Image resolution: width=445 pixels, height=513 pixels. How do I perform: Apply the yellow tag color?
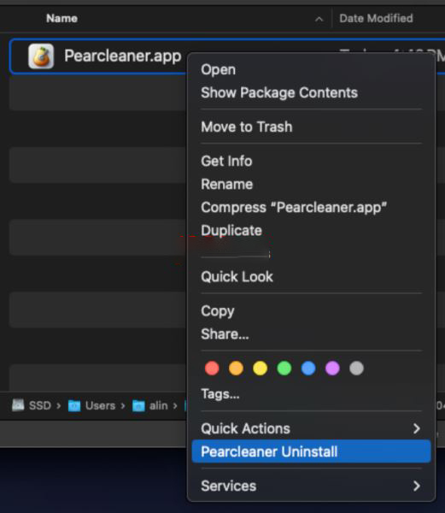(260, 369)
